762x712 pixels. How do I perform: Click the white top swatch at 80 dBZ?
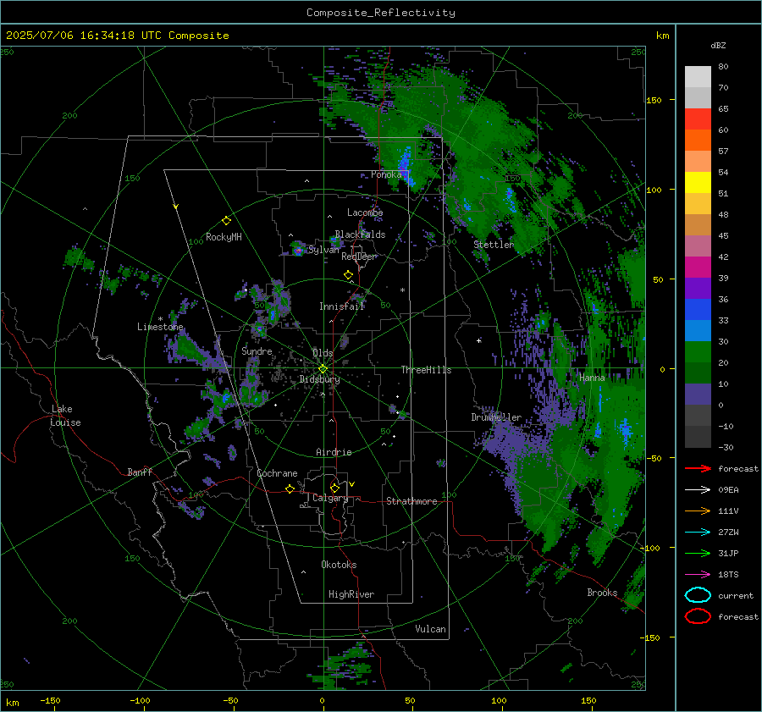698,76
